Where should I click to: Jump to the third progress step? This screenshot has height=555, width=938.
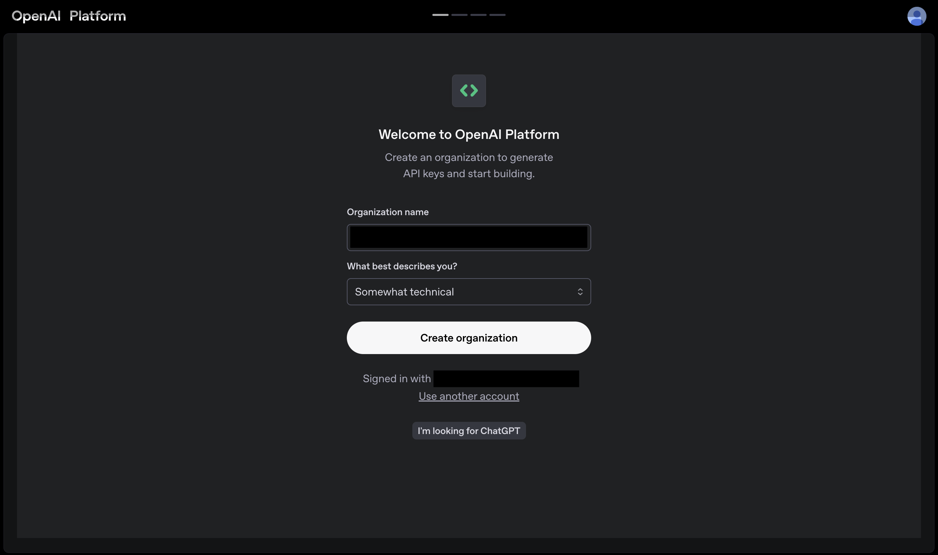[479, 15]
